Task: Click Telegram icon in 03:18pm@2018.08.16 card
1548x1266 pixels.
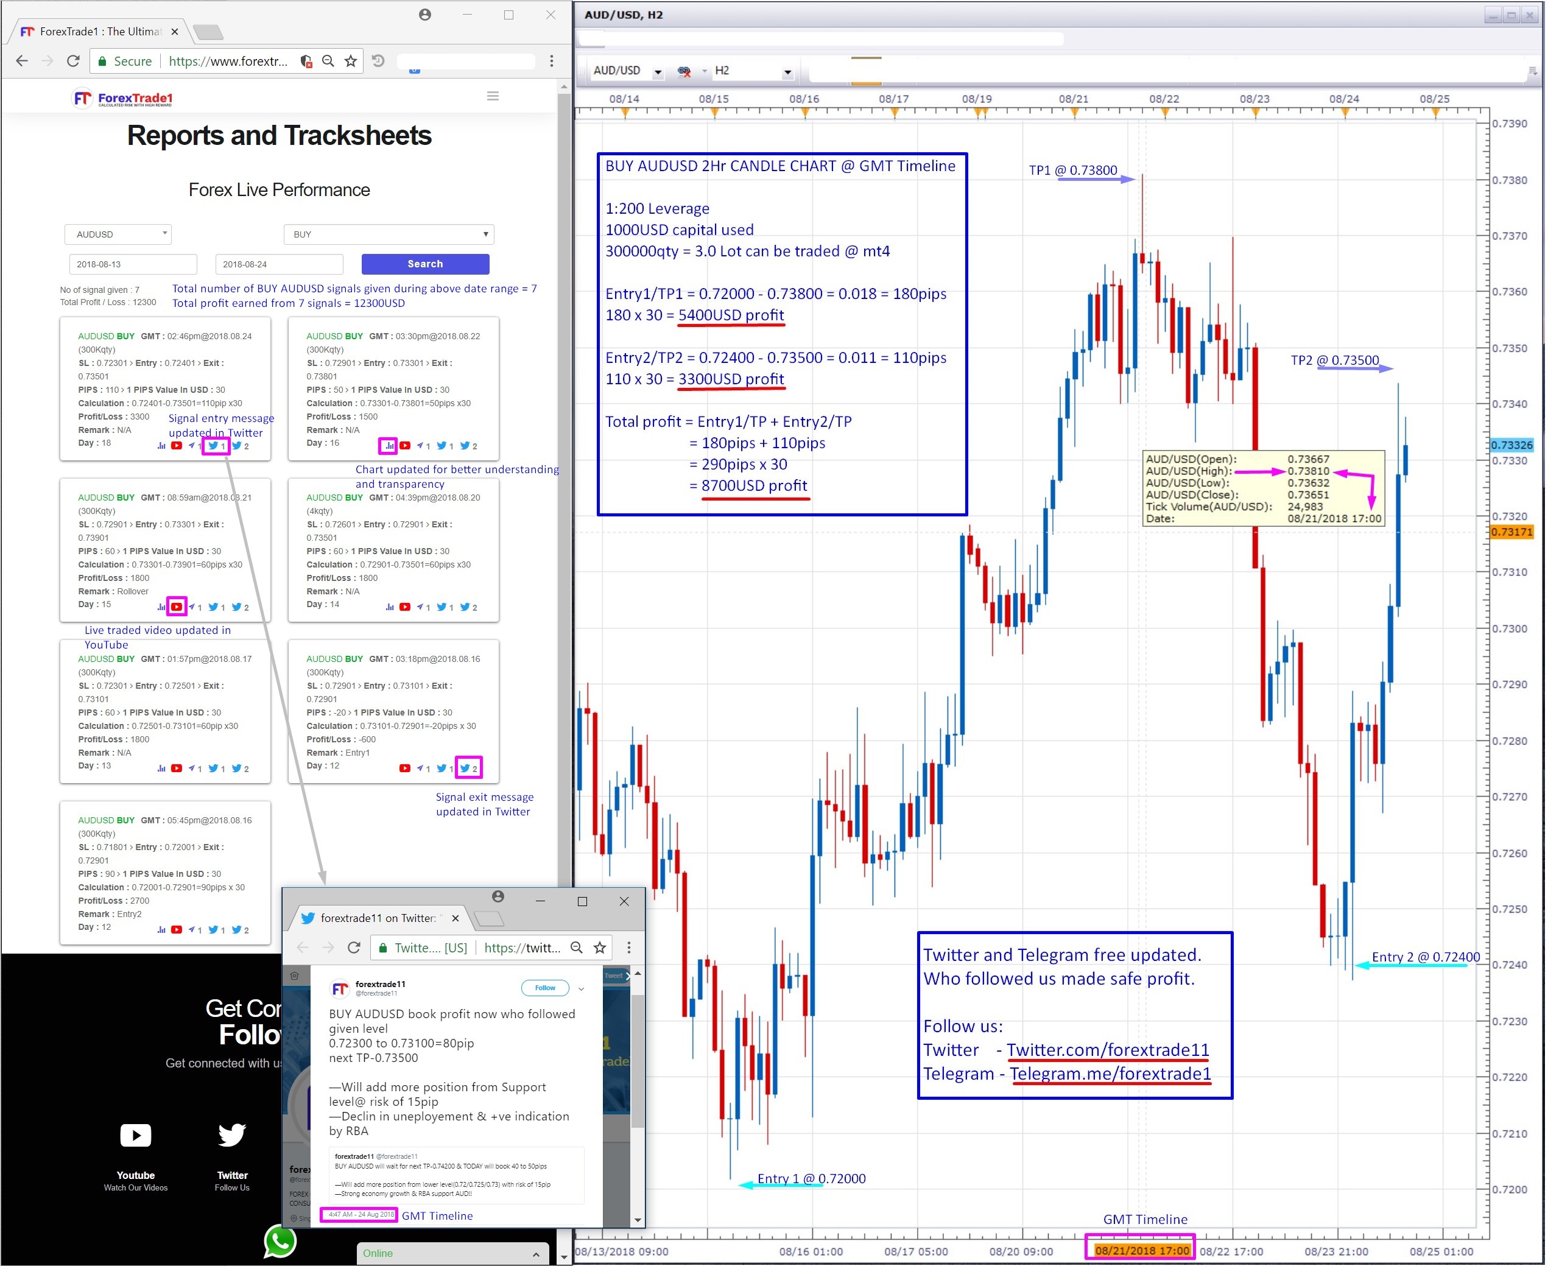Action: pos(421,768)
